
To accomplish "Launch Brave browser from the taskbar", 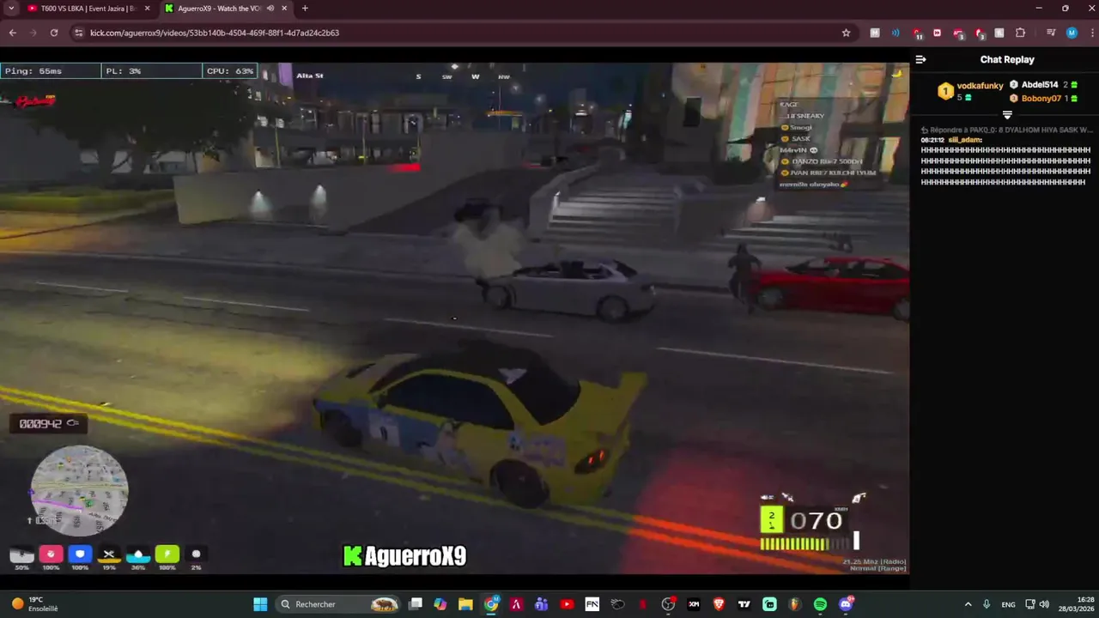I will (719, 604).
